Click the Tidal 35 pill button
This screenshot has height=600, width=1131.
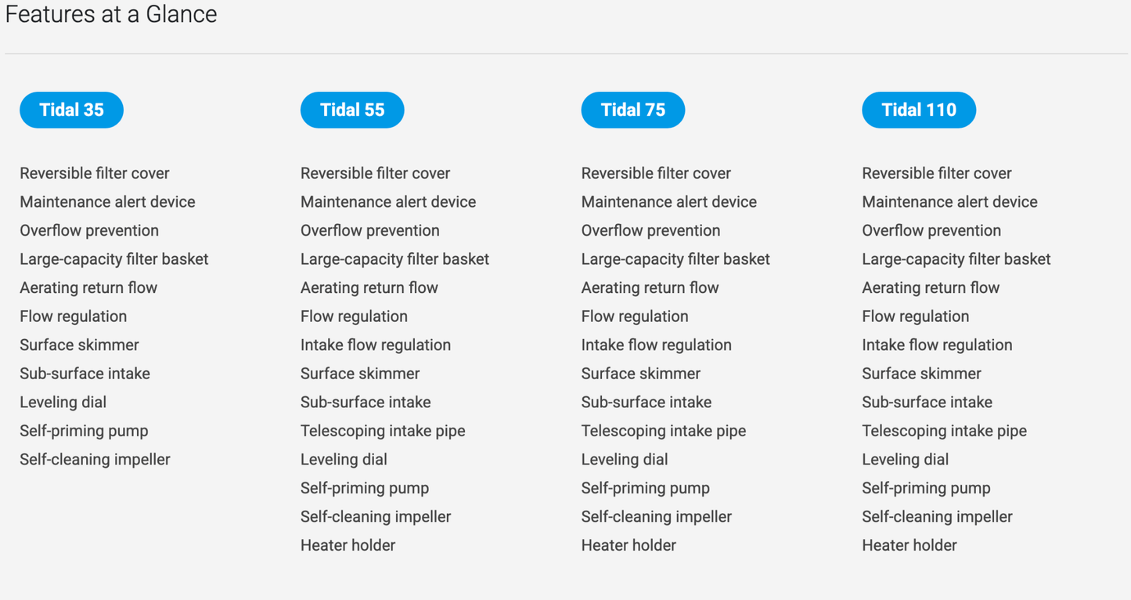(71, 110)
